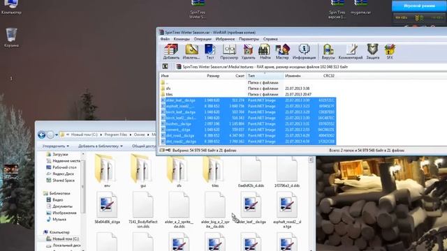Image resolution: width=447 pixels, height=251 pixels.
Task: Click the Игровой режим button at the screen corner
Action: click(x=419, y=6)
